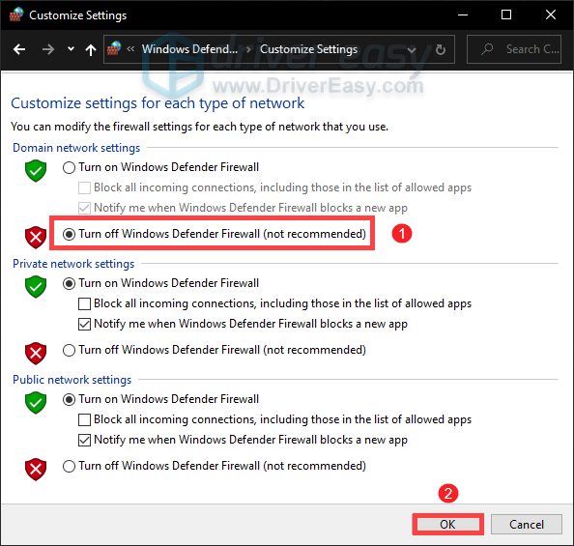Screen dimensions: 574x546
Task: Discard changes with the Cancel button
Action: (x=527, y=525)
